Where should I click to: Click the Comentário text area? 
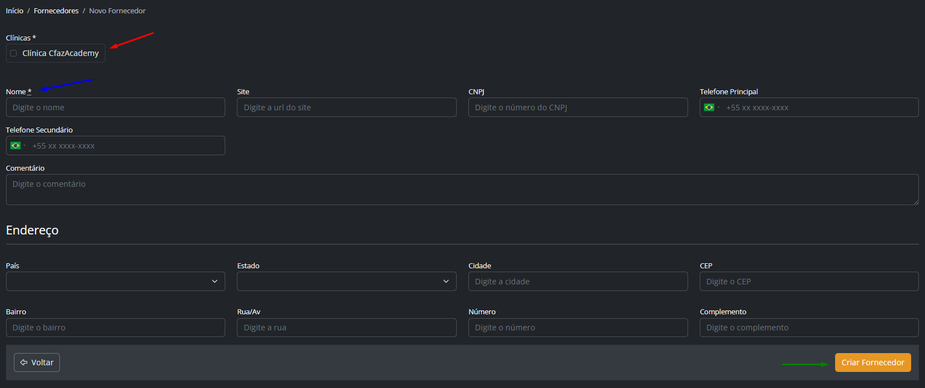pos(462,190)
